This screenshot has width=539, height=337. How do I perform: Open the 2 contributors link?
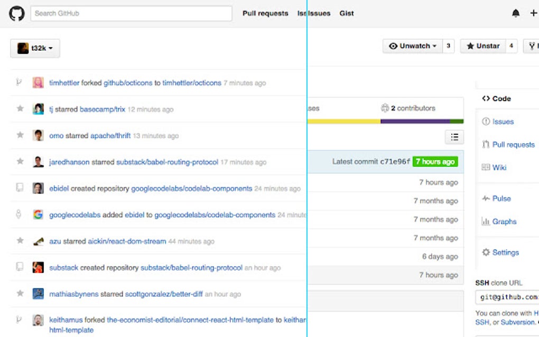[x=408, y=108]
